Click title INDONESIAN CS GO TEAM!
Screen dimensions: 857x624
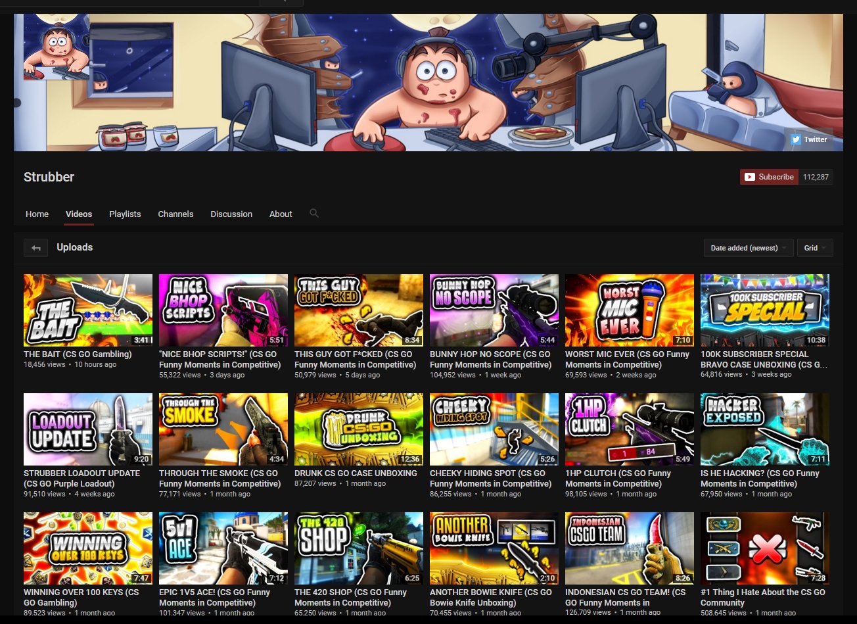(626, 598)
